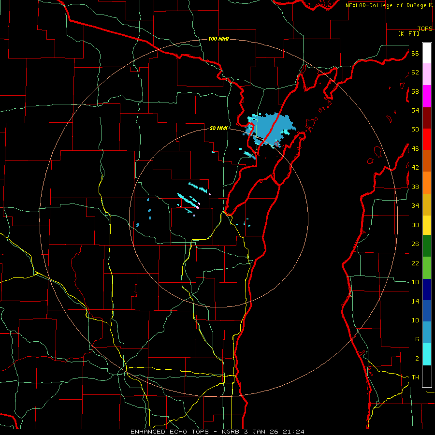The width and height of the screenshot is (435, 435).
Task: Select the bright yellow legend swatch
Action: [x=427, y=225]
